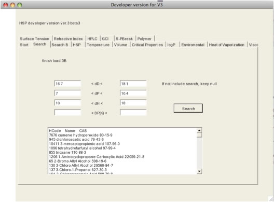The width and height of the screenshot is (274, 202).
Task: Click the green zoom window button
Action: pos(20,5)
